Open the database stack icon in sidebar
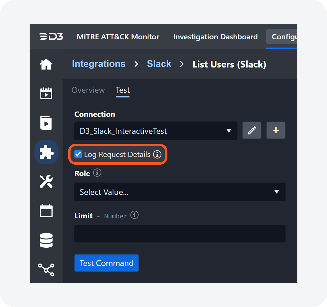 tap(46, 240)
